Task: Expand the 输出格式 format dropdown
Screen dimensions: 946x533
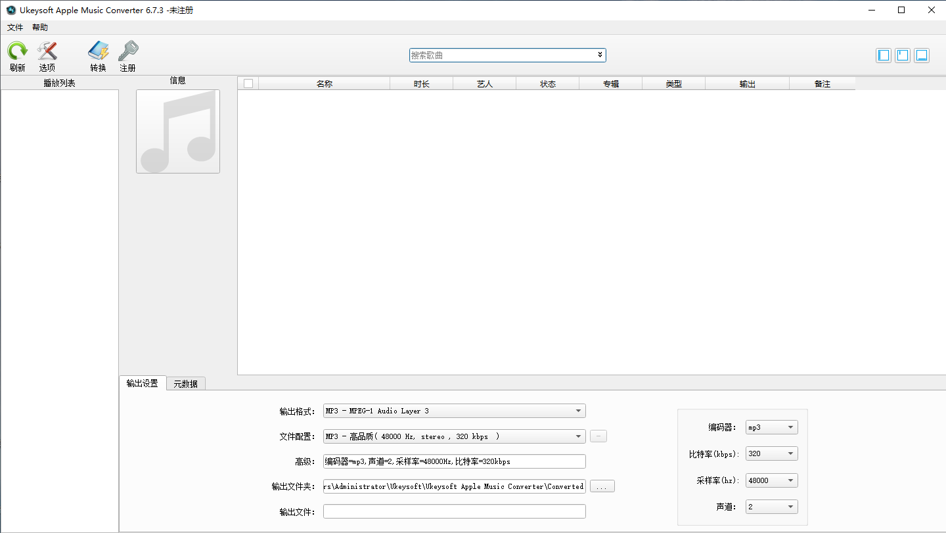Action: pyautogui.click(x=454, y=411)
